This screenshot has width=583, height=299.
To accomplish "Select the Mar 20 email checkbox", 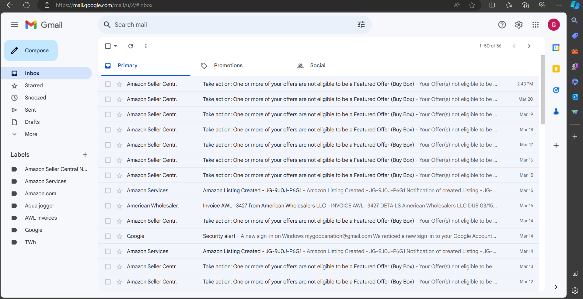I will (108, 99).
